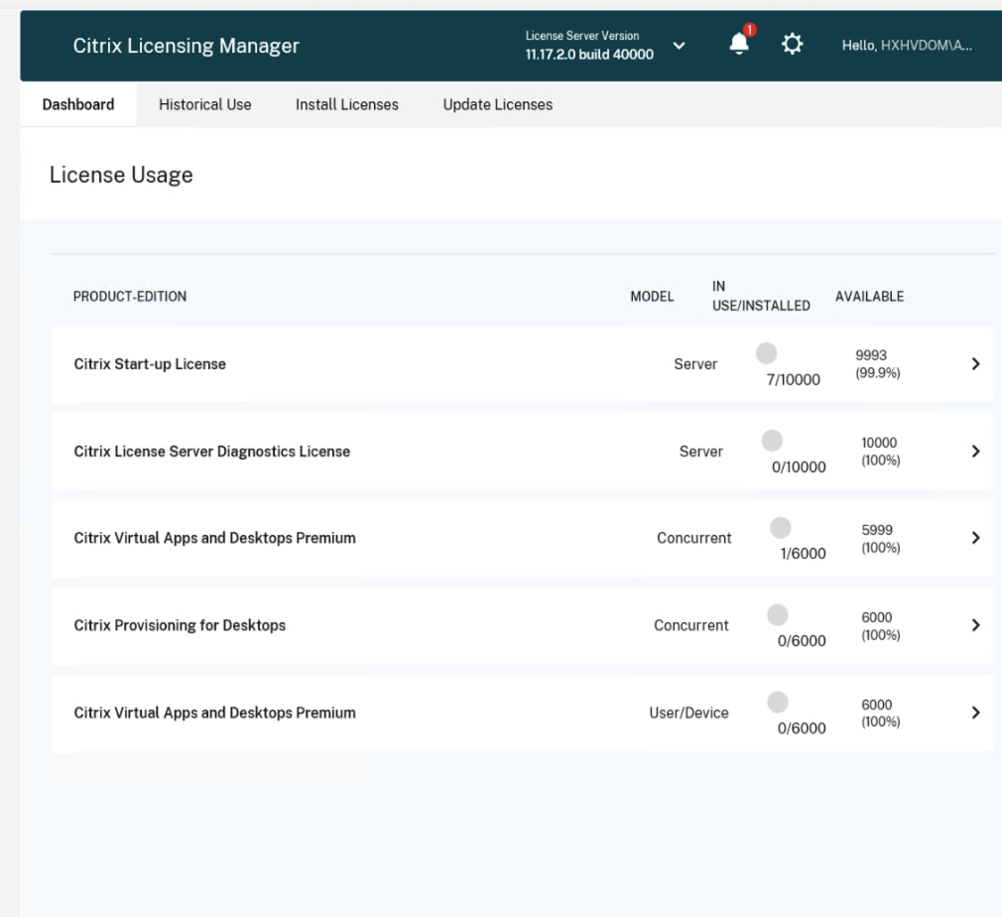Open the Update Licenses tab
This screenshot has width=1002, height=917.
(498, 104)
